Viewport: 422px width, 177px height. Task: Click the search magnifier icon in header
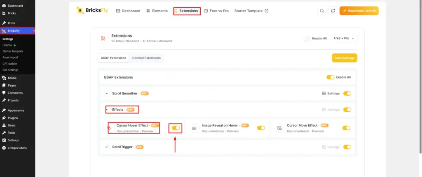pyautogui.click(x=321, y=11)
